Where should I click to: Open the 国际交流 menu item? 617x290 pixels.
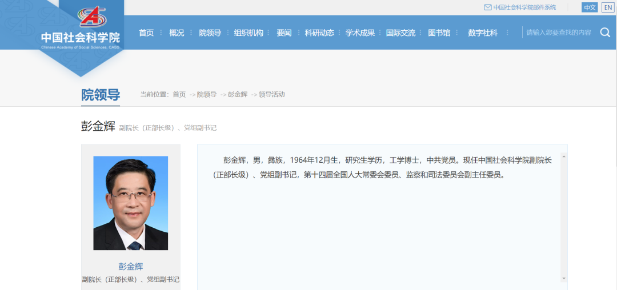click(x=400, y=33)
